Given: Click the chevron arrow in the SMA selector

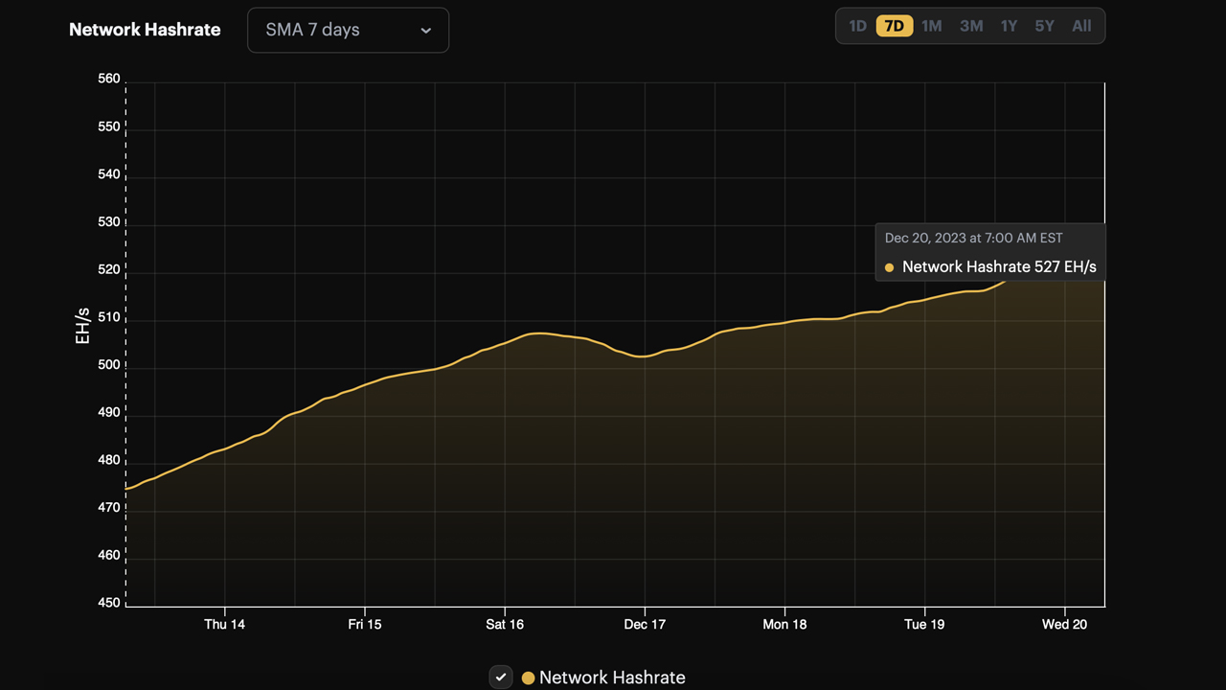Looking at the screenshot, I should pos(426,31).
